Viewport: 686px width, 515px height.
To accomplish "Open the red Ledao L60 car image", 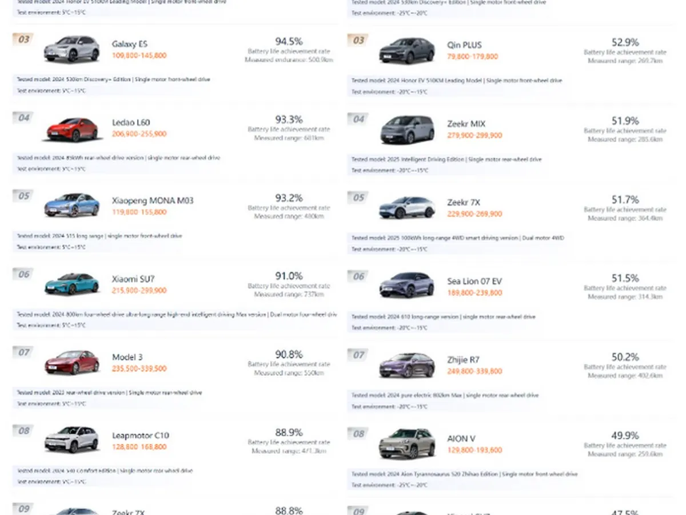I will coord(71,129).
